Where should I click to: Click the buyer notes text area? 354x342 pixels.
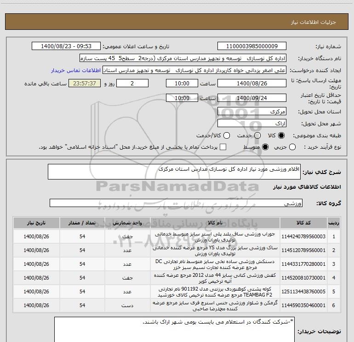point(174,330)
